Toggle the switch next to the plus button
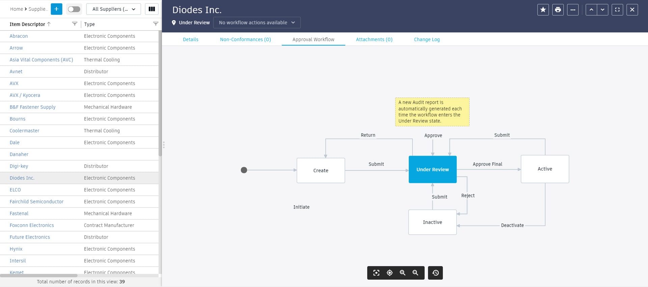 74,9
